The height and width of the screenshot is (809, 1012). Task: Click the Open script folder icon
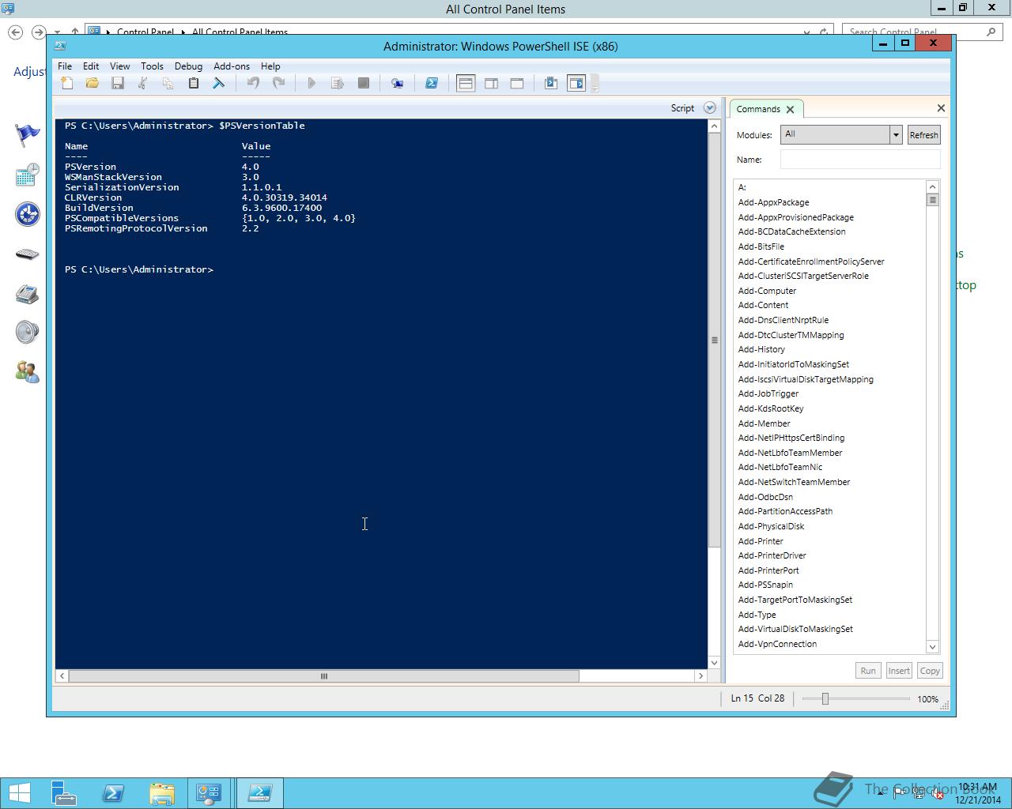(x=93, y=83)
